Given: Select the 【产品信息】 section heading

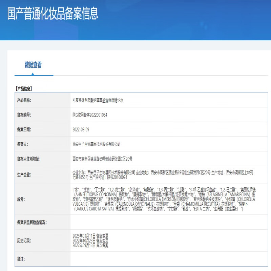Looking at the screenshot, I should (x=24, y=89).
